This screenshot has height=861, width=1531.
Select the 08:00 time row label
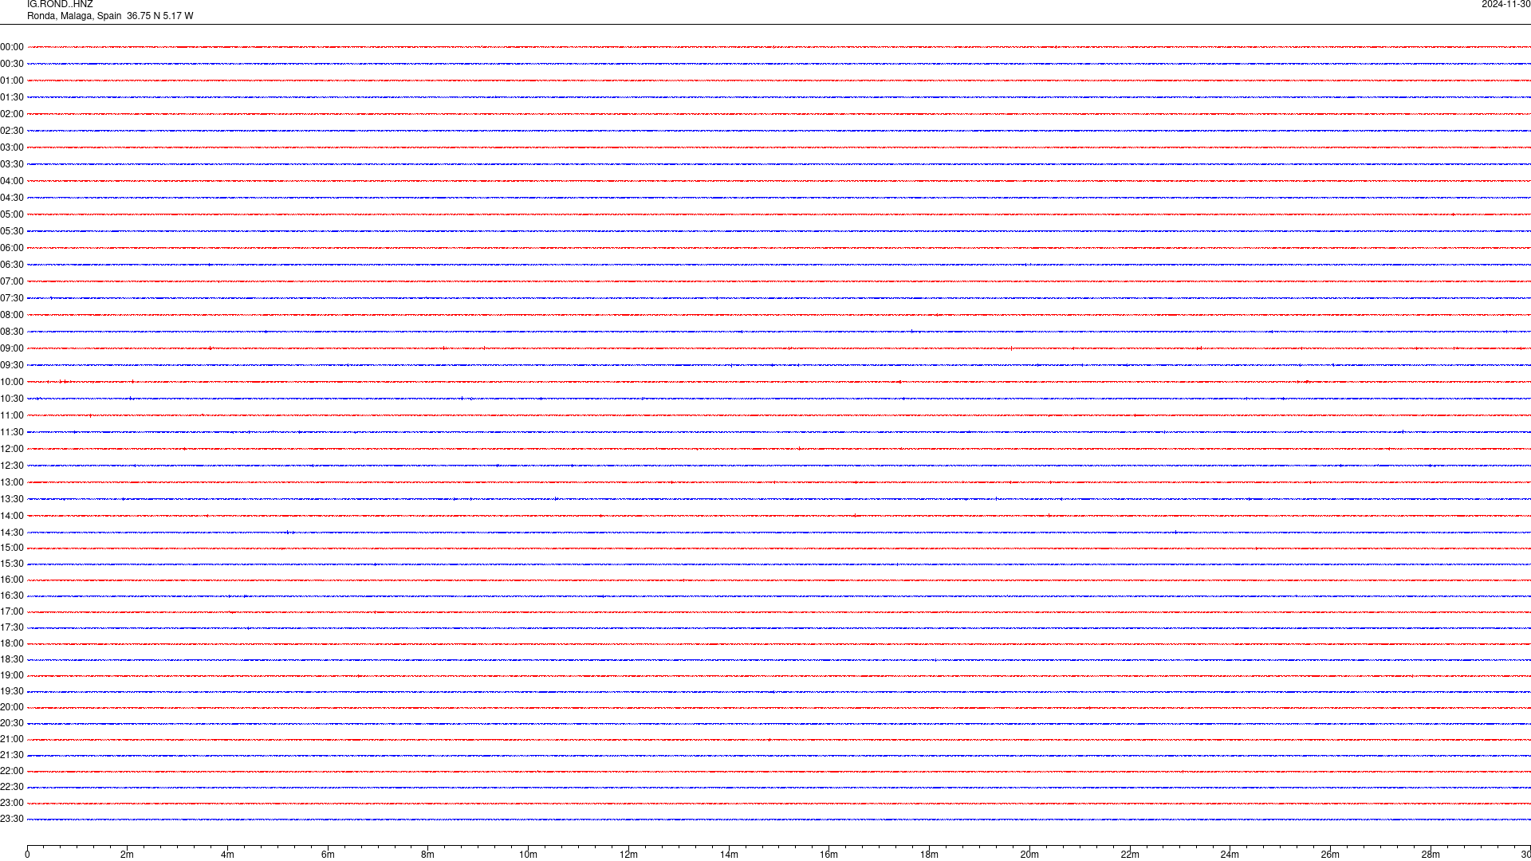point(12,315)
